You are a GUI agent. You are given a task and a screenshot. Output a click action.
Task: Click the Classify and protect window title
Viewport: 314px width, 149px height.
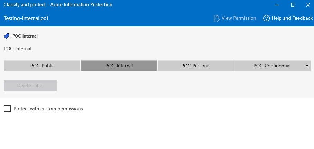tap(58, 5)
